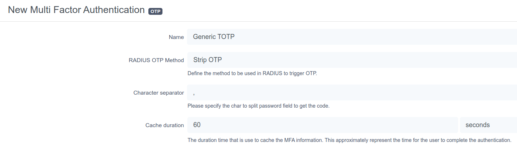Screen dimensions: 517x147
Task: Click the divider line below the page heading
Action: point(258,21)
